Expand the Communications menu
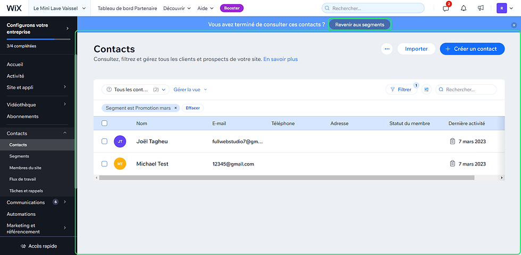Image resolution: width=521 pixels, height=255 pixels. click(x=65, y=202)
